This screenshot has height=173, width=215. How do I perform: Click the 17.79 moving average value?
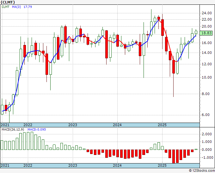[28, 7]
